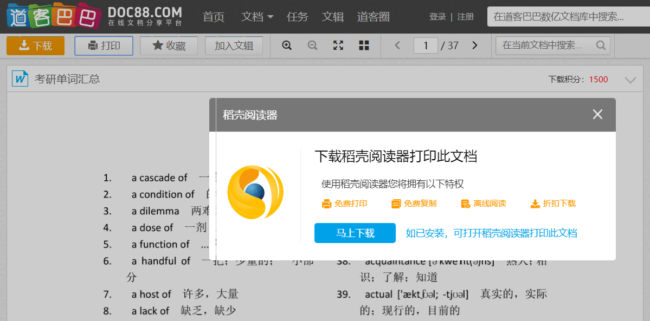Screen dimensions: 650x321
Task: Open the 文辑 menu item
Action: (x=333, y=17)
